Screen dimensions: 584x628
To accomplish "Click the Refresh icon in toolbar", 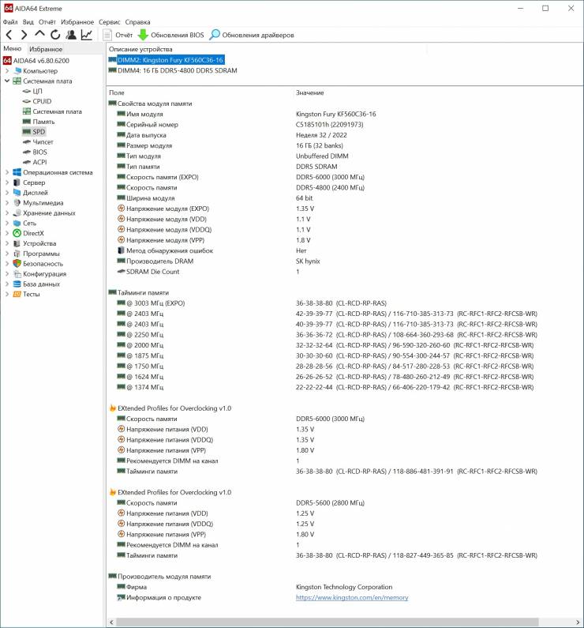I will coord(55,35).
